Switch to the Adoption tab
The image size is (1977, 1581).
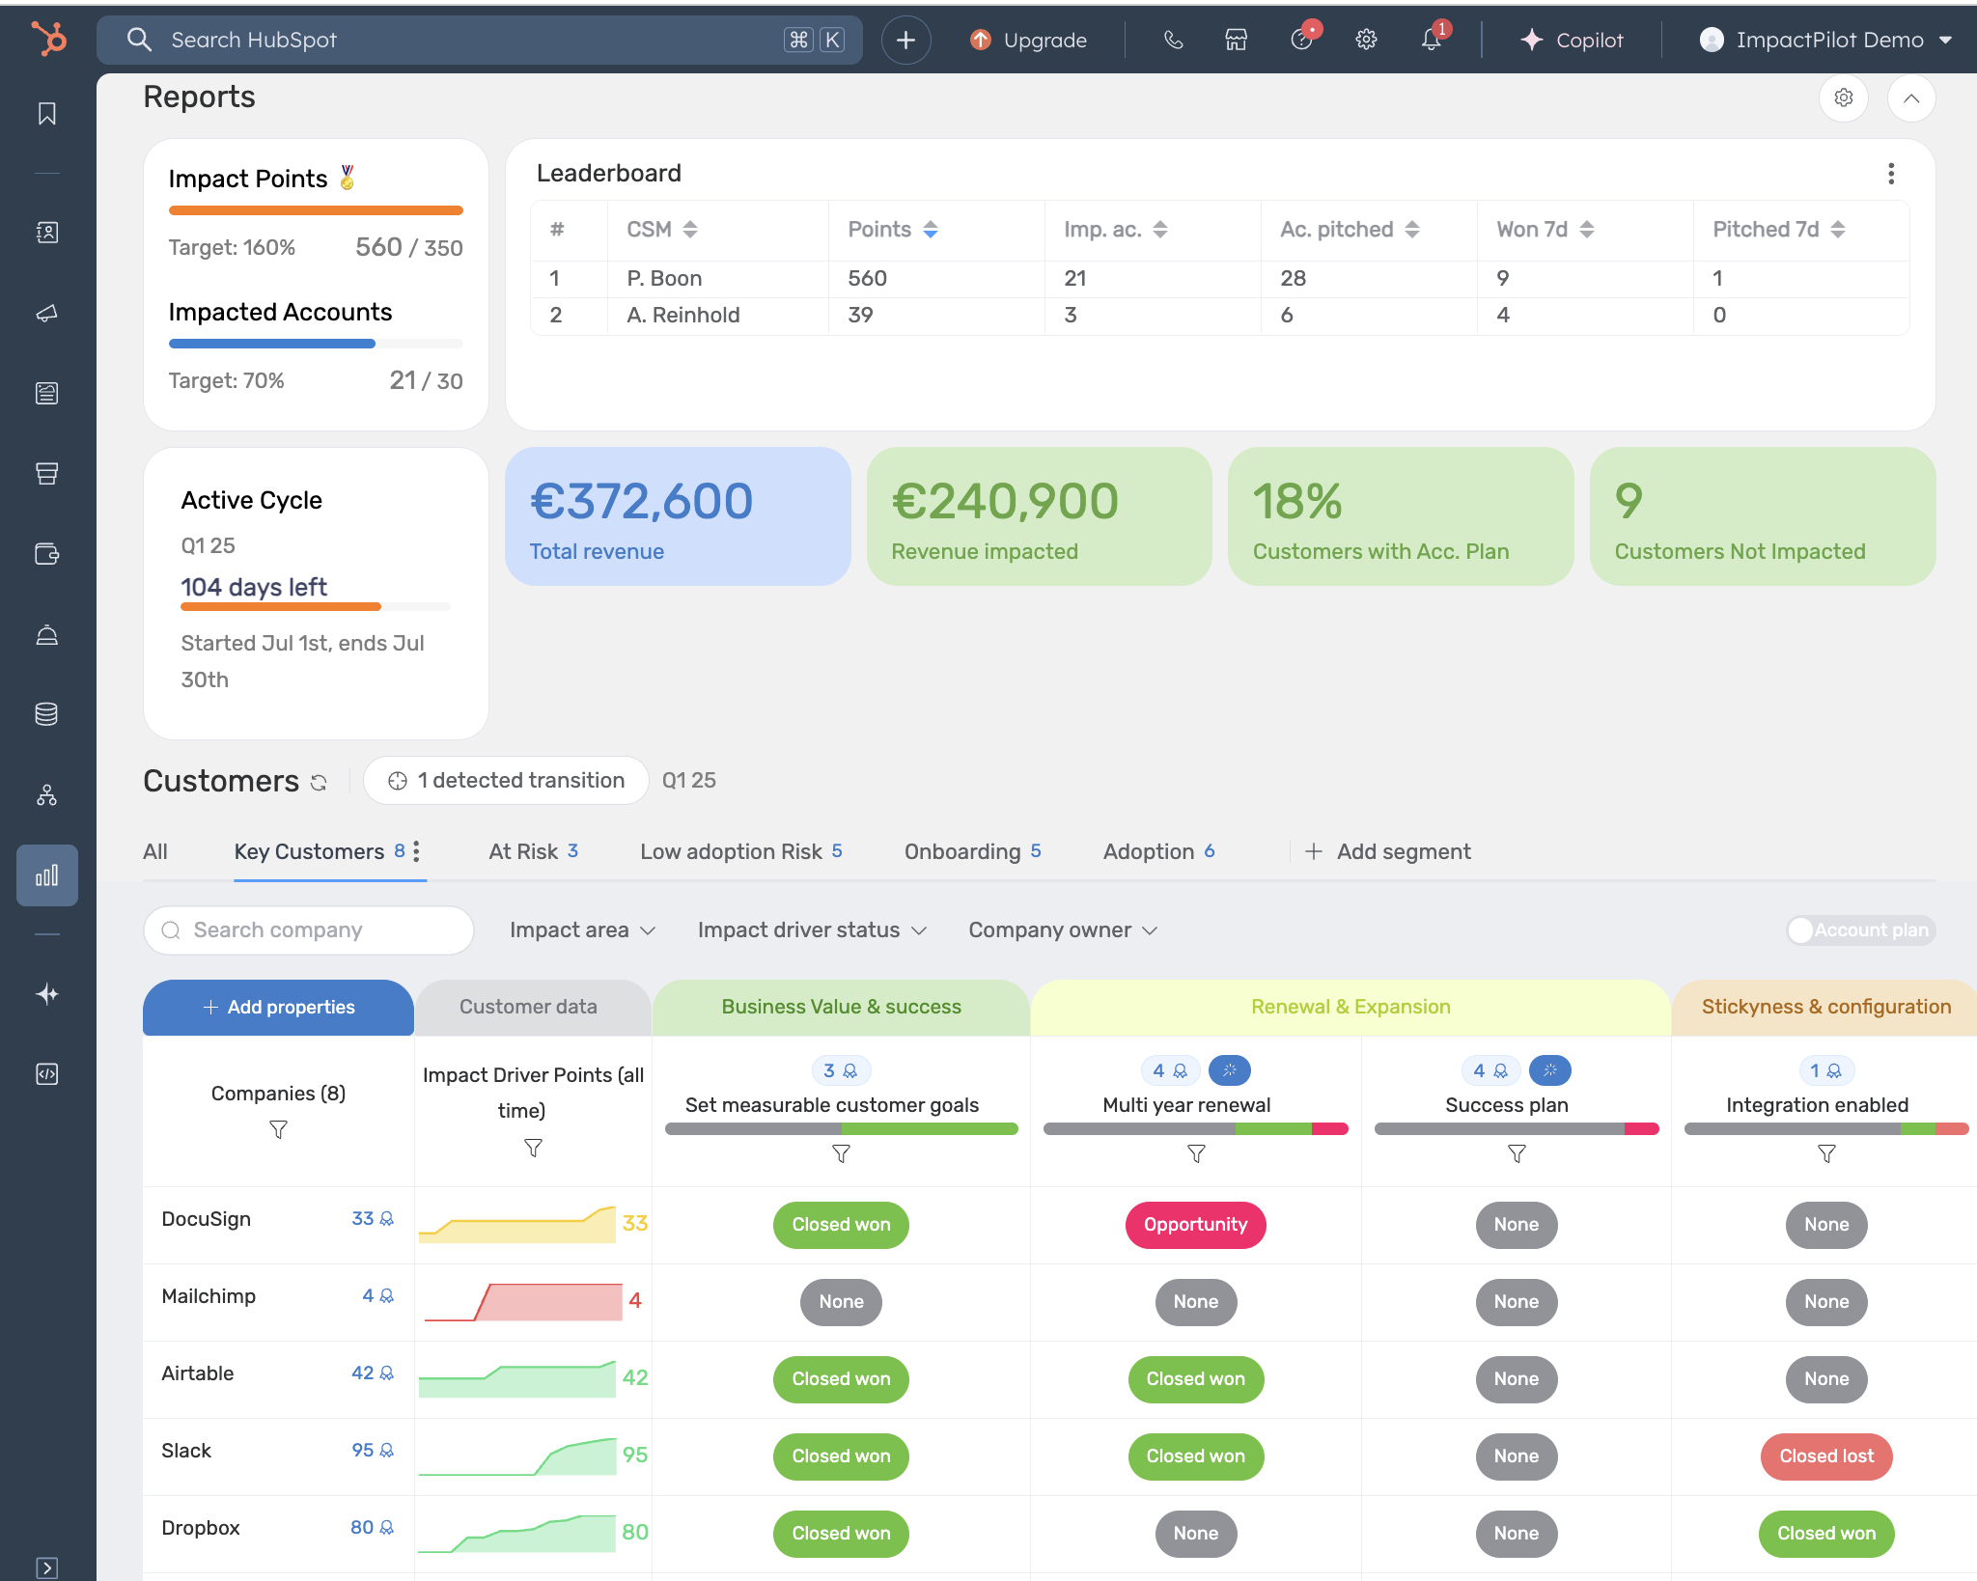pyautogui.click(x=1159, y=851)
